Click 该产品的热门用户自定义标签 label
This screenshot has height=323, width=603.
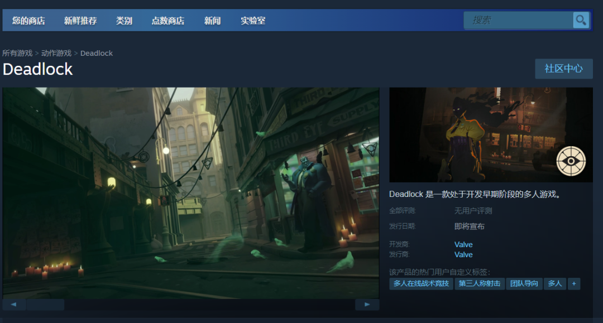coord(439,272)
